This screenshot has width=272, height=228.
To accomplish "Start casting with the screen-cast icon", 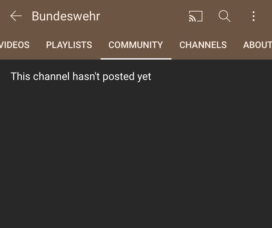I will pos(196,16).
